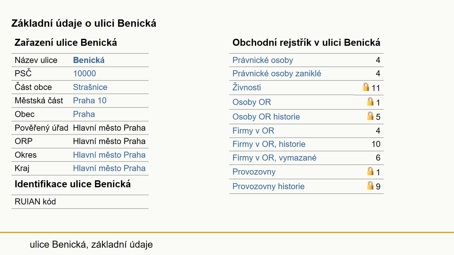
Task: Click the lock icon beside Živnosti
Action: [366, 87]
